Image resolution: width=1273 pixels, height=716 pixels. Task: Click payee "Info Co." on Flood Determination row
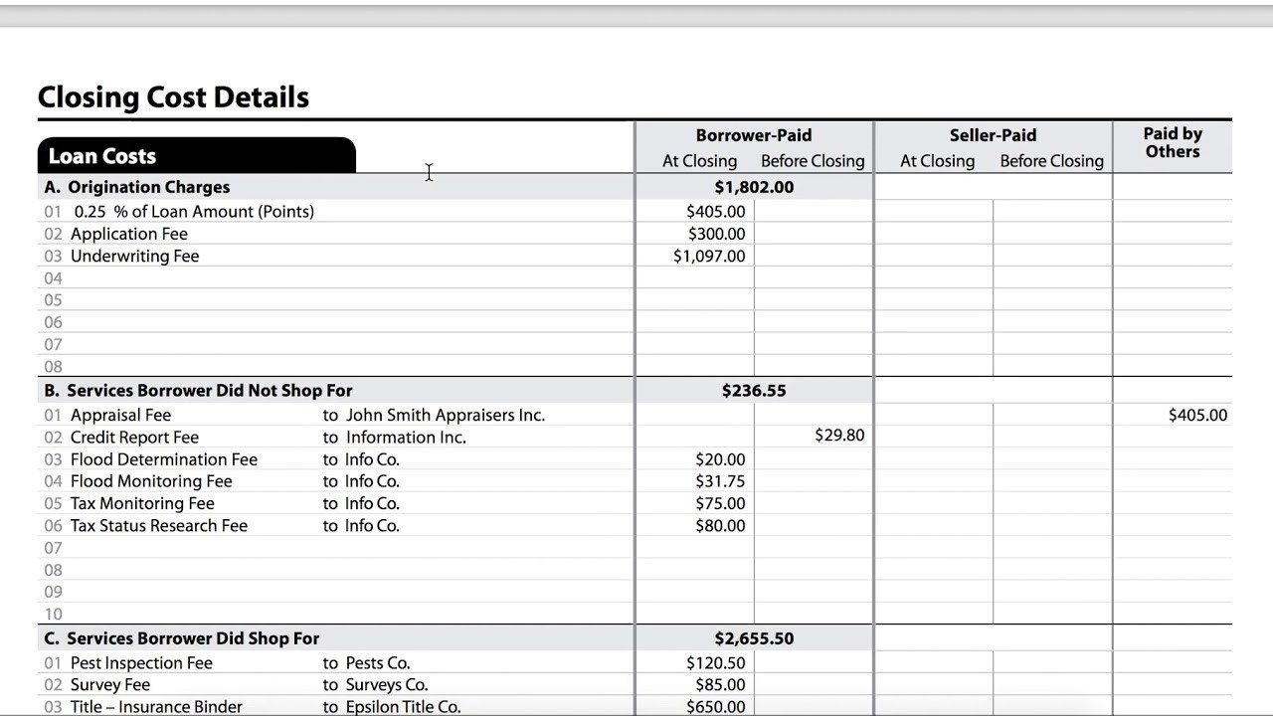click(372, 459)
